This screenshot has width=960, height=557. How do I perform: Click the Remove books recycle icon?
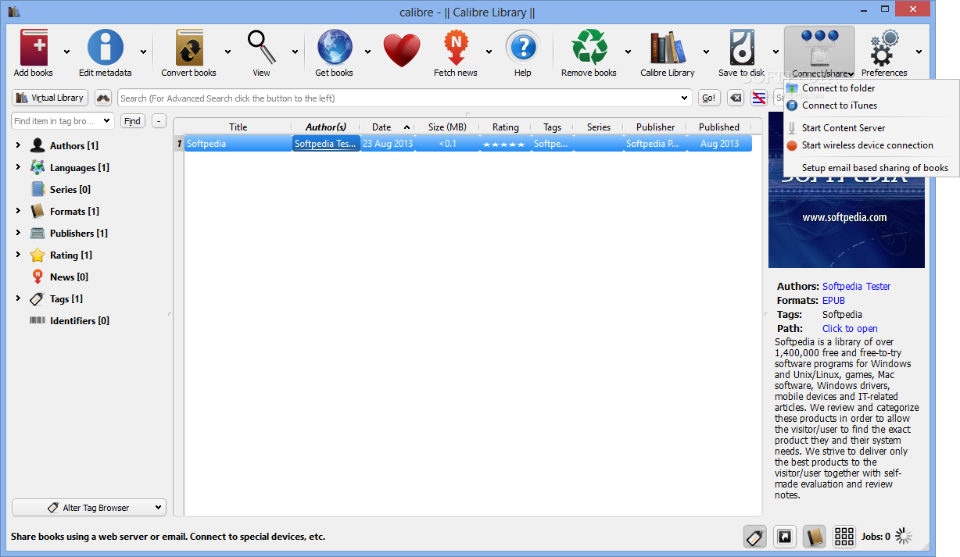589,48
